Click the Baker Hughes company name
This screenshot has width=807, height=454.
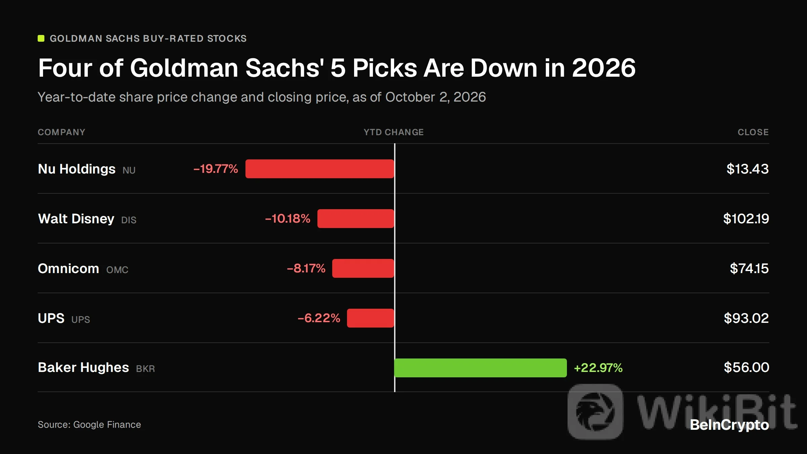83,368
